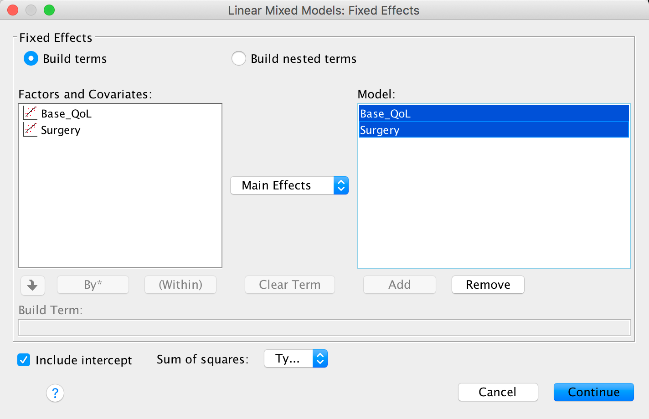Select Surgery in Factors and Covariates list
This screenshot has width=649, height=419.
61,130
